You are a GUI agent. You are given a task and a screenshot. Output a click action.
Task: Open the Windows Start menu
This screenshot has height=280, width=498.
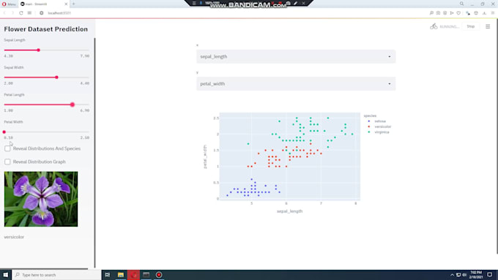point(6,275)
